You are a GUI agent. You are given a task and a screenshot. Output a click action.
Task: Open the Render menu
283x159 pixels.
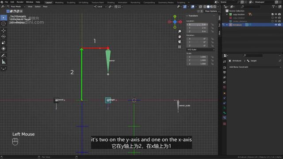[x=20, y=2]
